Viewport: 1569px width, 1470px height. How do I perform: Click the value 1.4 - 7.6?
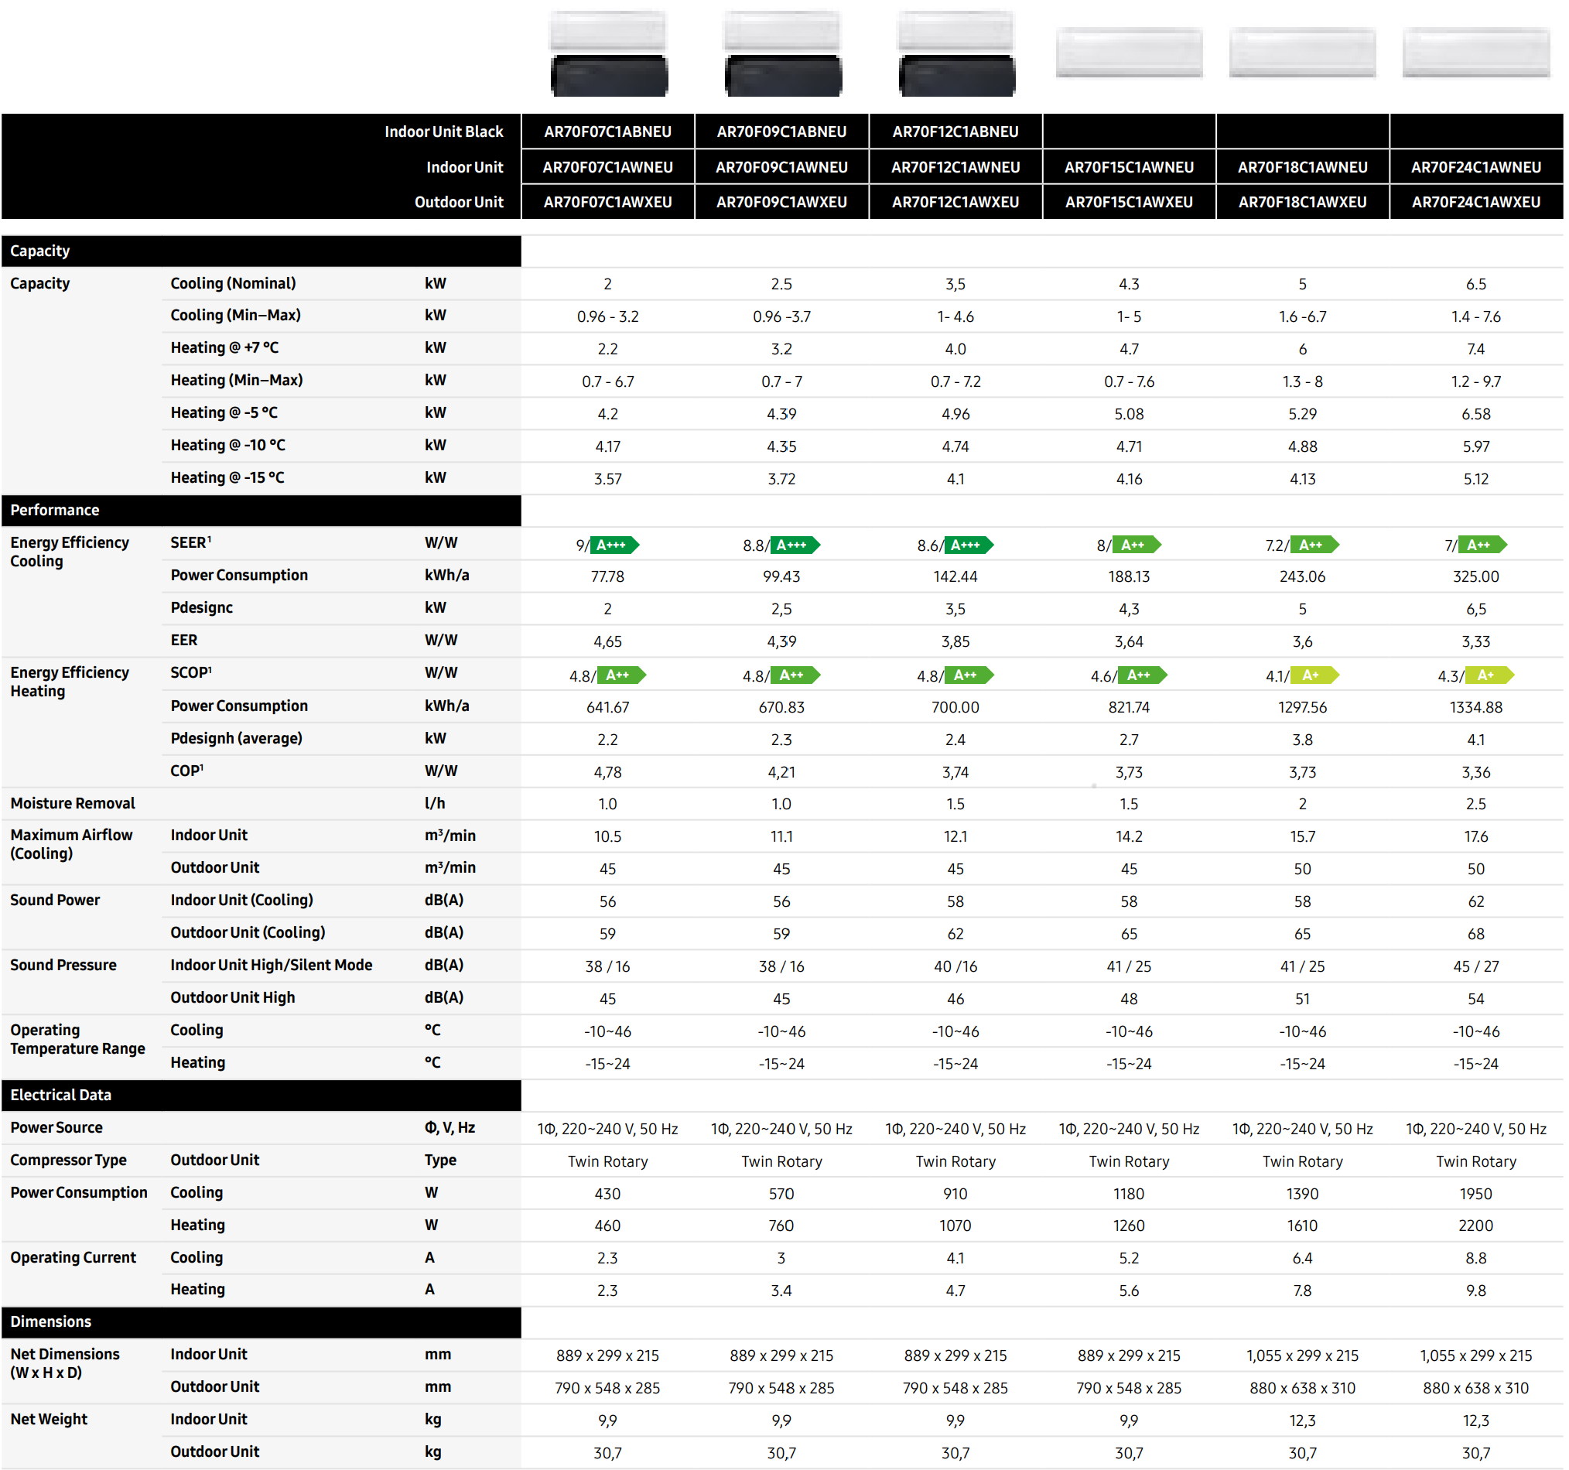(x=1477, y=316)
